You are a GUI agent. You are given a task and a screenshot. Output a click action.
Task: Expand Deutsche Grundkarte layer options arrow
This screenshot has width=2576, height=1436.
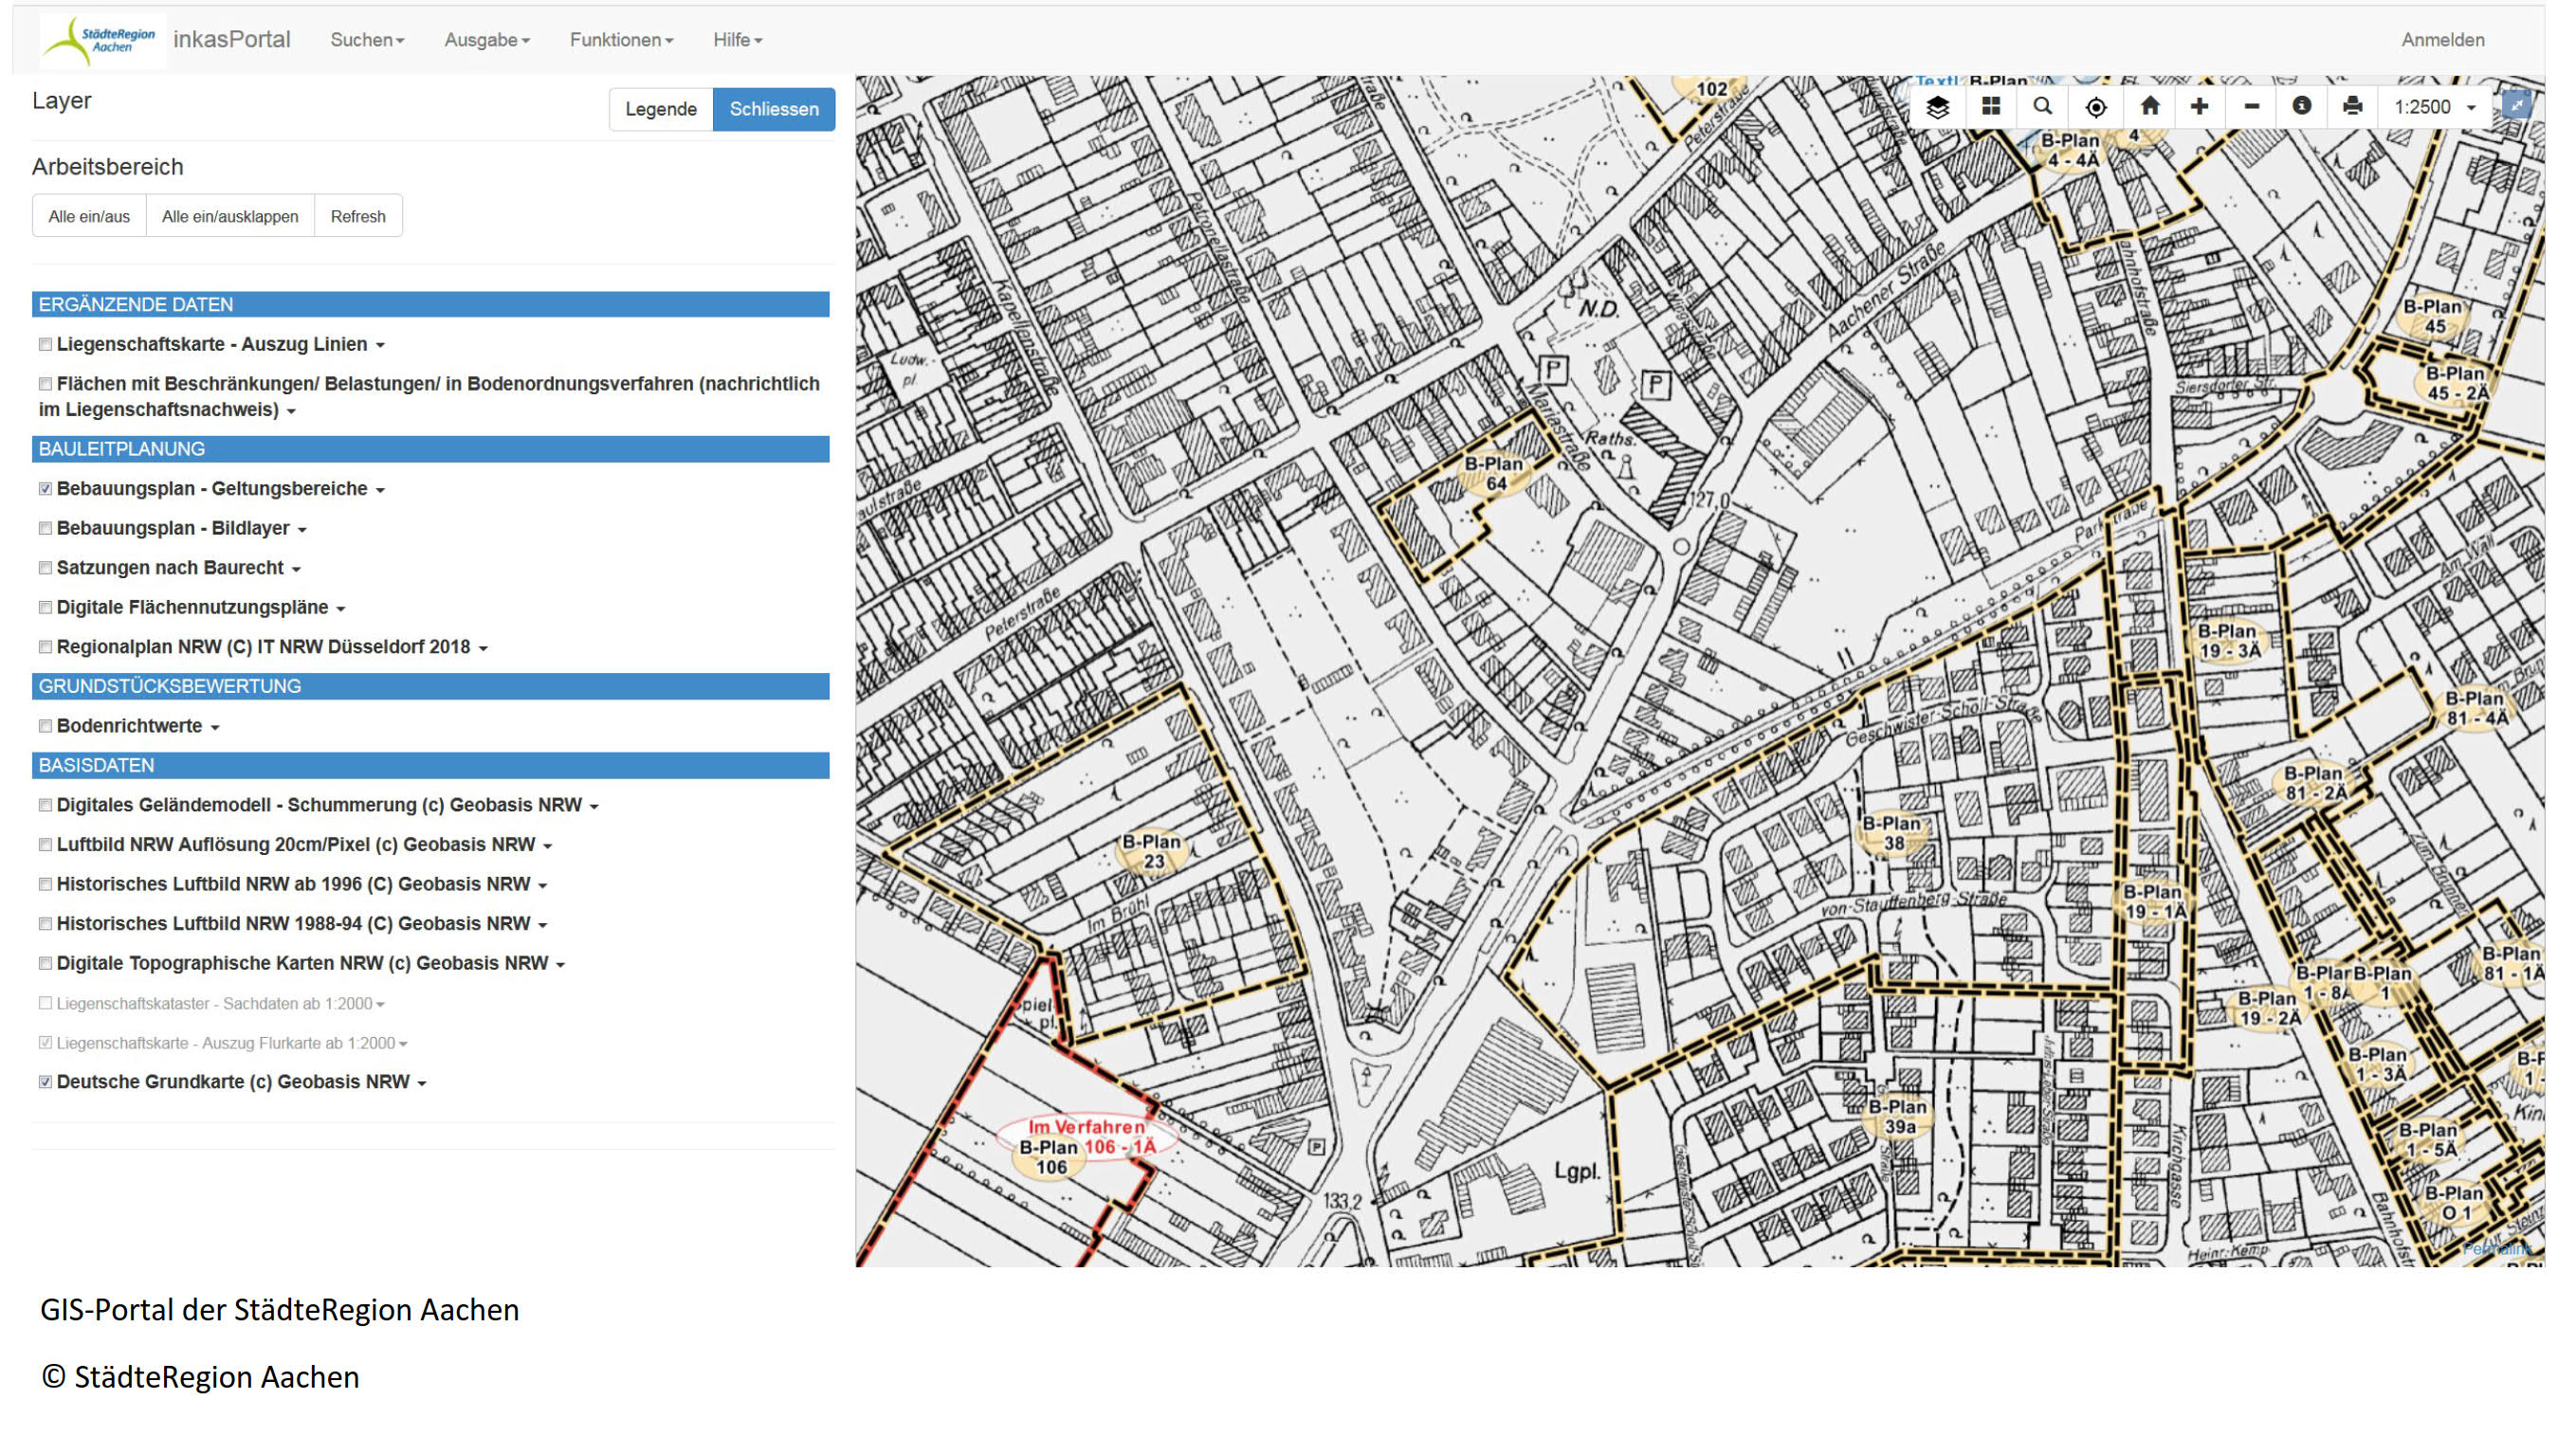(x=422, y=1083)
